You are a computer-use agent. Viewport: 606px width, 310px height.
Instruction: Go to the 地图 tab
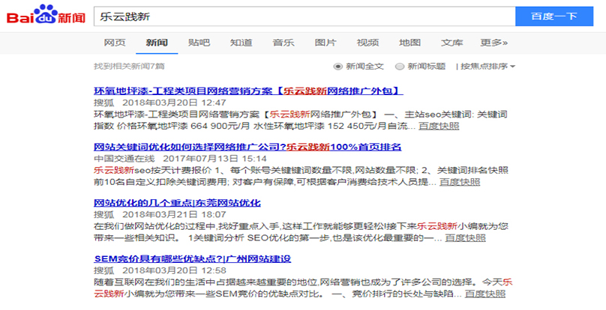point(409,43)
